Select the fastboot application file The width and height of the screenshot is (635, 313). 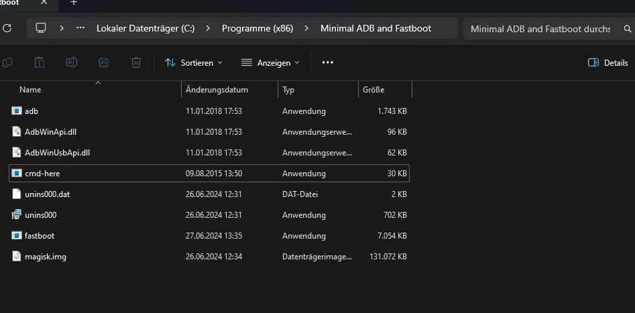40,236
